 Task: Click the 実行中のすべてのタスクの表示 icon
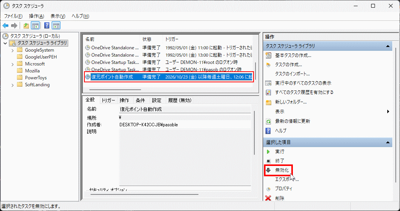point(268,83)
